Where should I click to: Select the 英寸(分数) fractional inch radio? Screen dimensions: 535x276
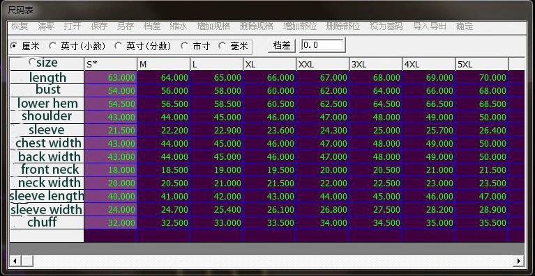[x=142, y=46]
